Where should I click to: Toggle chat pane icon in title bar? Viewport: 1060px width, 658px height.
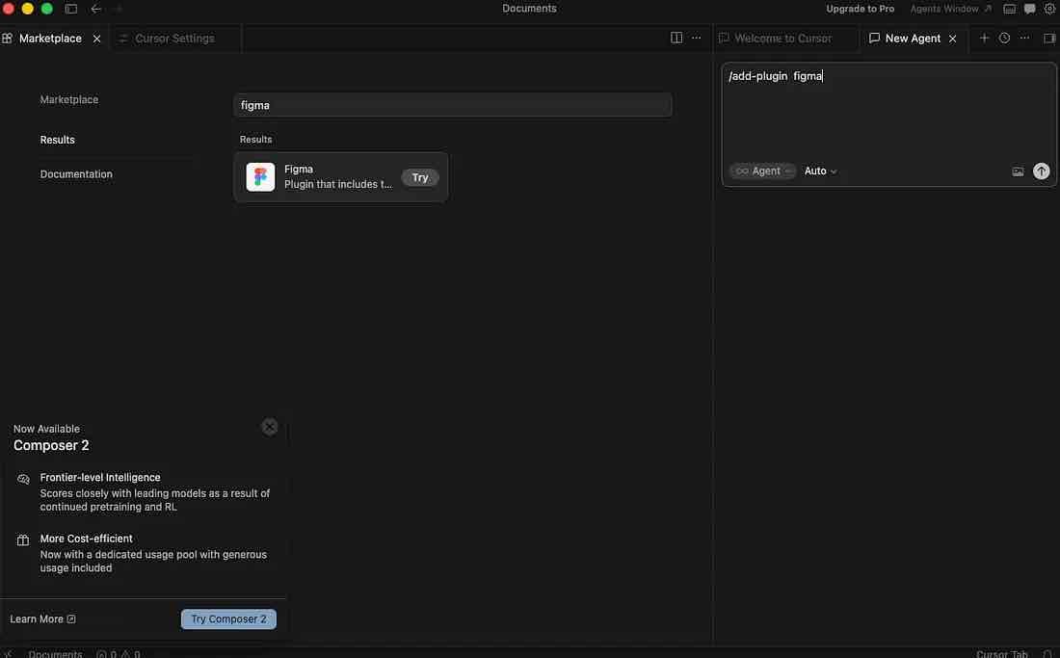[1029, 9]
